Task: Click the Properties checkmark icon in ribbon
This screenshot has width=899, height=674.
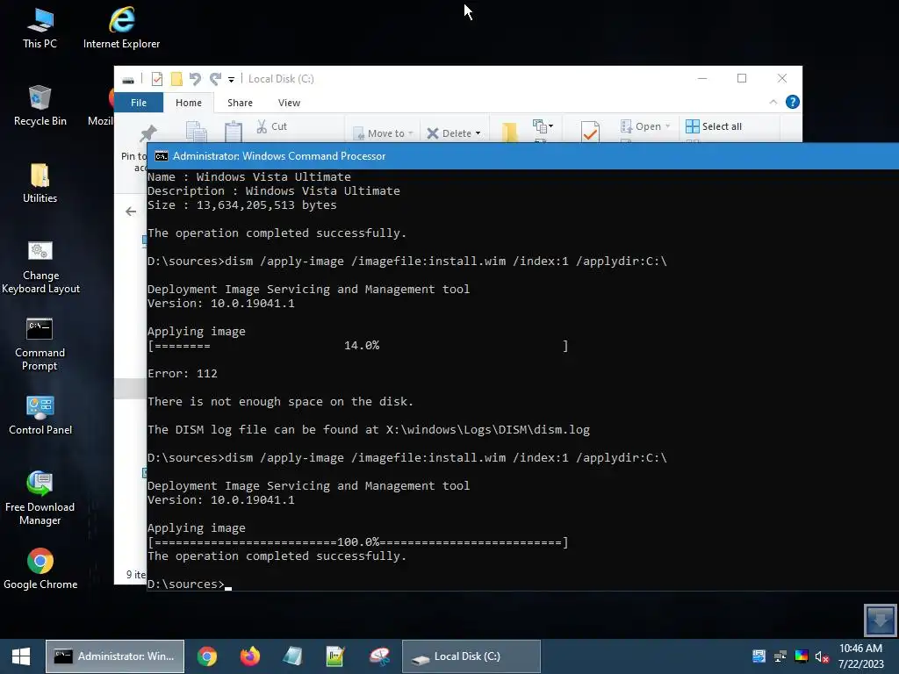Action: pyautogui.click(x=590, y=132)
